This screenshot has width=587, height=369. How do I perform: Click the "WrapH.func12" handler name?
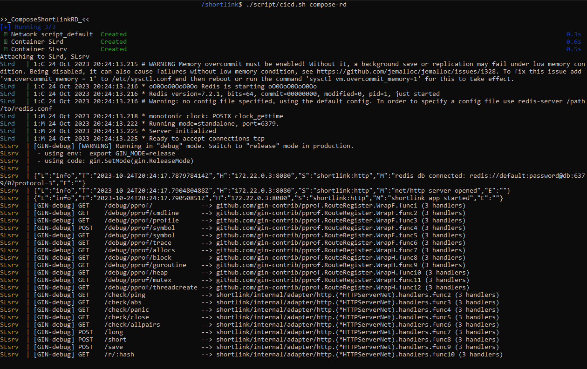[x=399, y=288]
